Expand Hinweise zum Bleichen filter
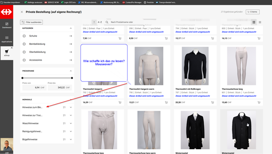 click(71, 107)
